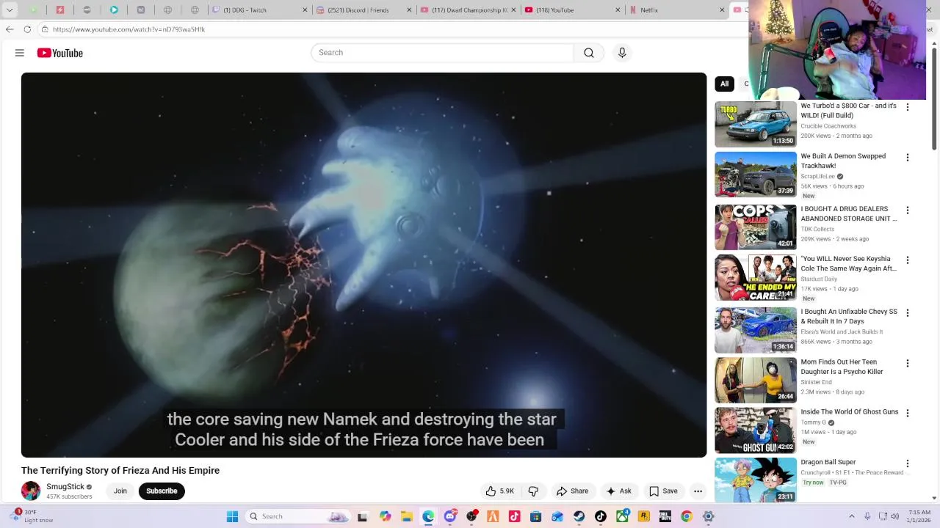Subscribe to the SmugStick channel
The image size is (940, 528).
coord(162,491)
